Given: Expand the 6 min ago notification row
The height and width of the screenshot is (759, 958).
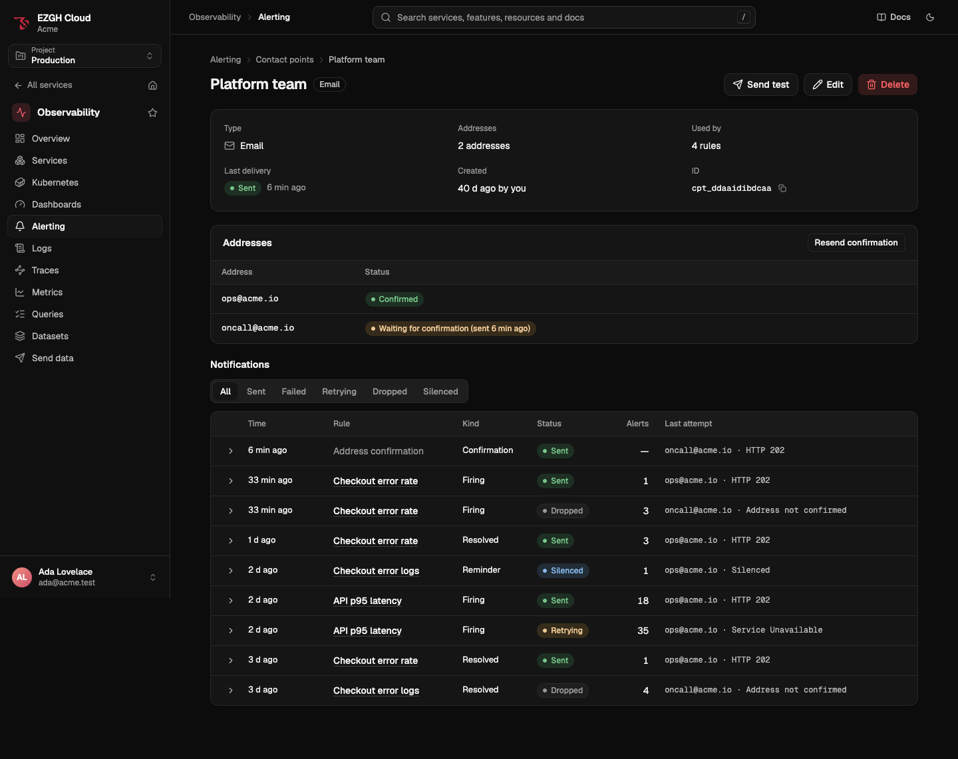Looking at the screenshot, I should [231, 451].
